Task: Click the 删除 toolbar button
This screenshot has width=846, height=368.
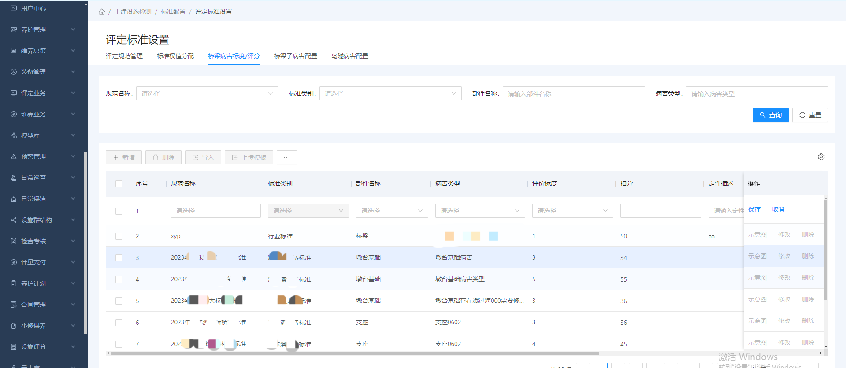Action: point(163,157)
